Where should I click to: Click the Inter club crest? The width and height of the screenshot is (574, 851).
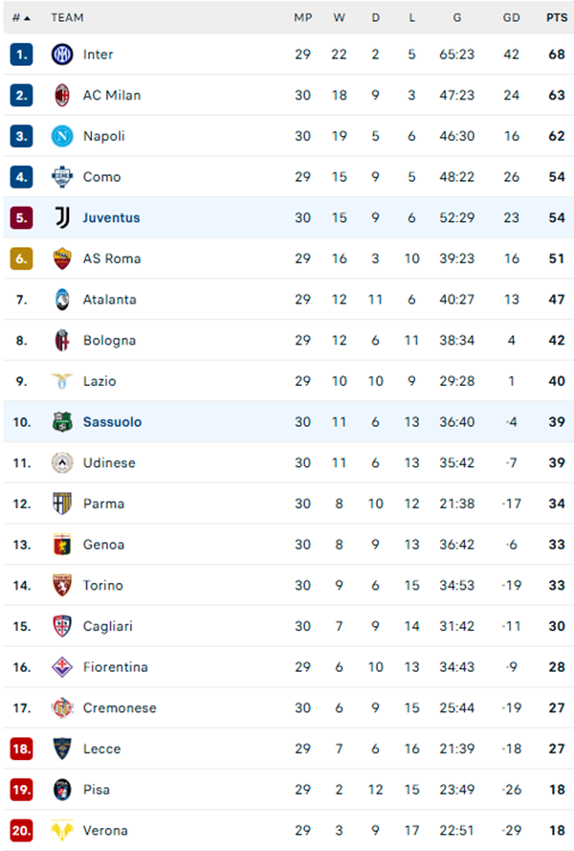tap(61, 55)
